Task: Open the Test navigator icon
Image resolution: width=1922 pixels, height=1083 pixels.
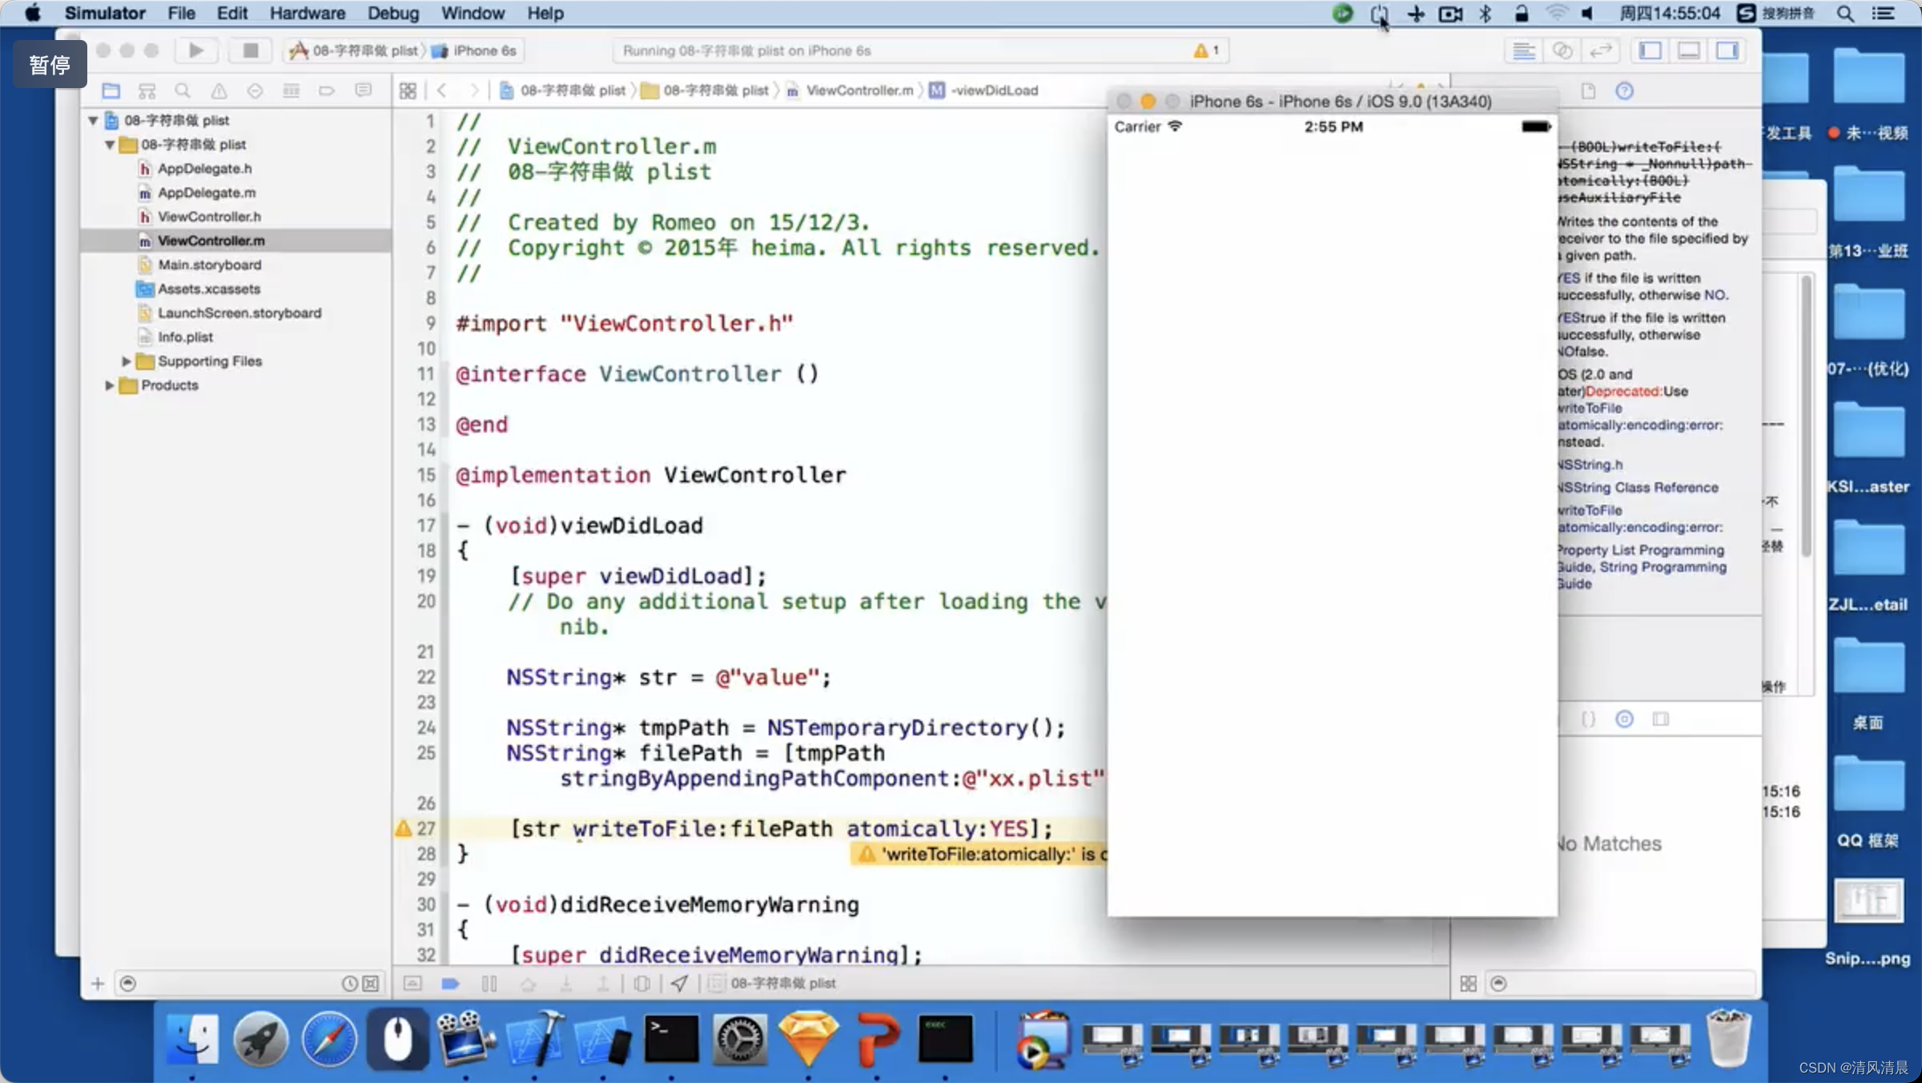Action: click(255, 91)
